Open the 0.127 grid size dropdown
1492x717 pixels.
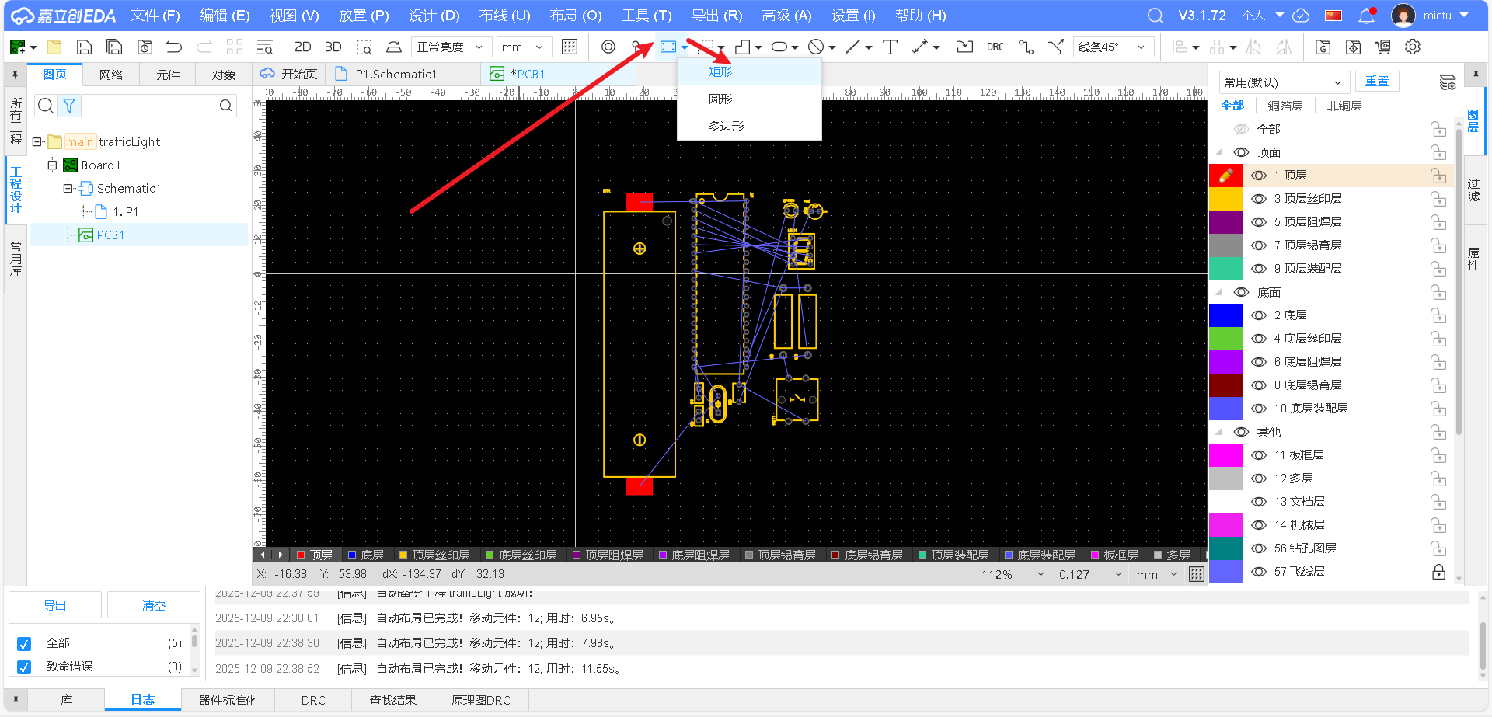[x=1090, y=574]
